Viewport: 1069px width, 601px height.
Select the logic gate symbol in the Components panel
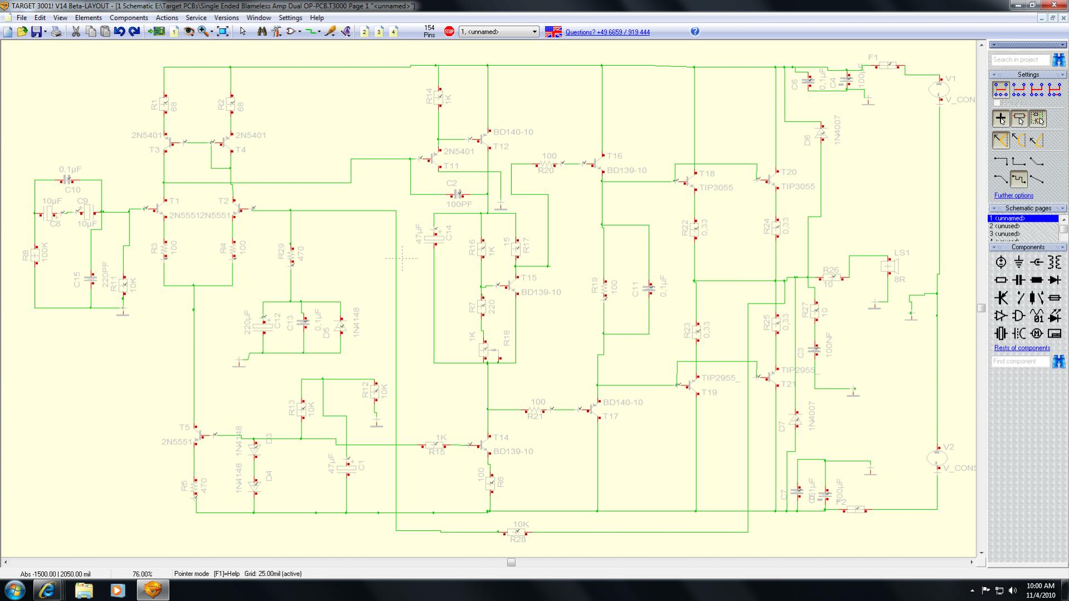click(1019, 316)
